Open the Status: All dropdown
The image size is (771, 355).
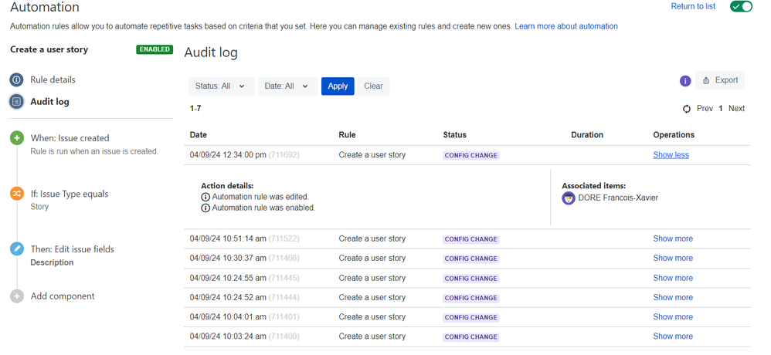point(221,86)
